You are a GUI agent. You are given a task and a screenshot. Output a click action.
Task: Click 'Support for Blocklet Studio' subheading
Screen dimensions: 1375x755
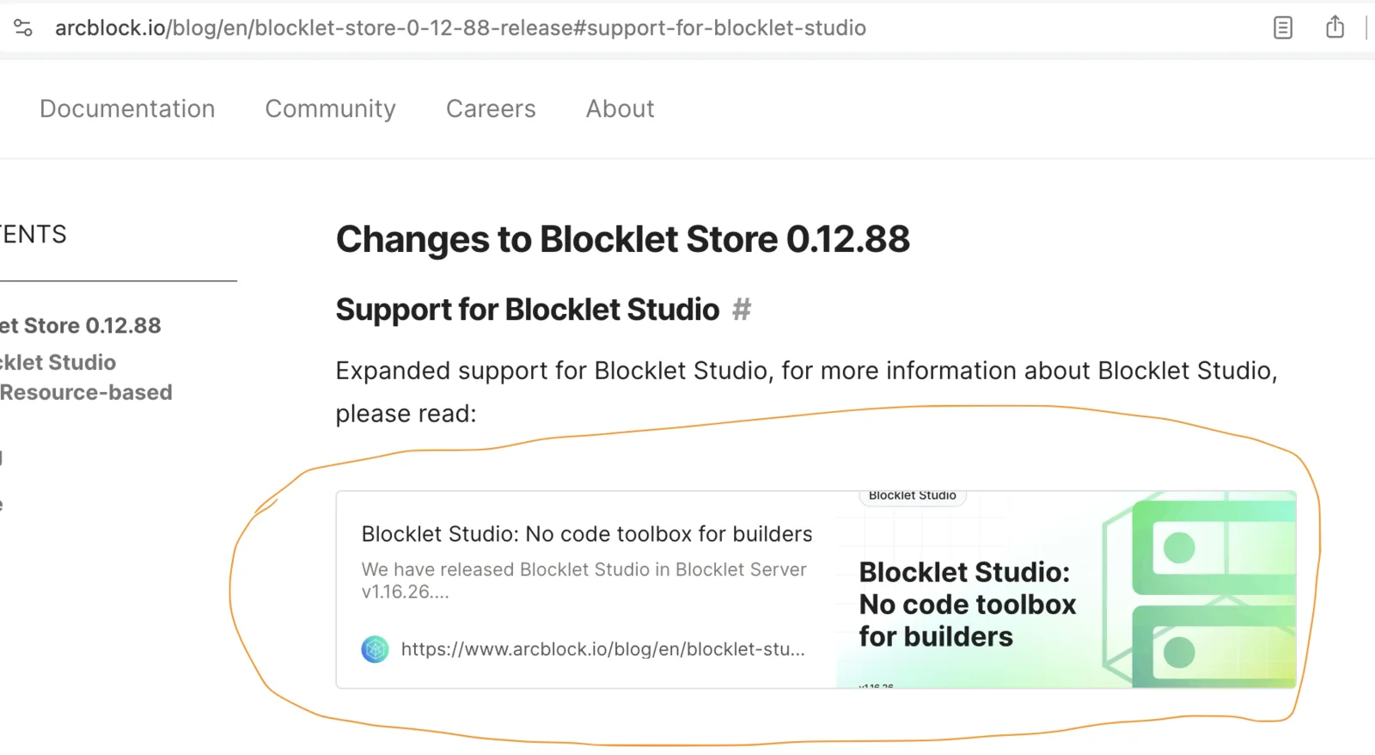(528, 309)
